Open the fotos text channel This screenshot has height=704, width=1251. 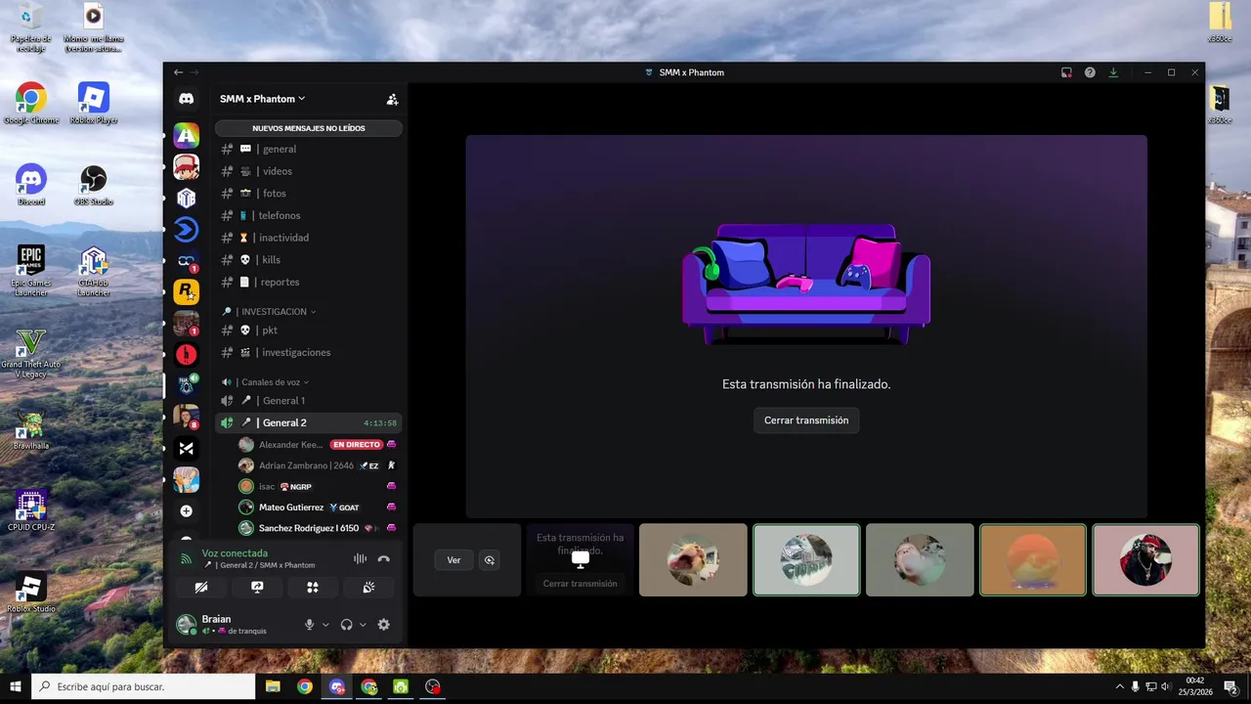(x=308, y=194)
